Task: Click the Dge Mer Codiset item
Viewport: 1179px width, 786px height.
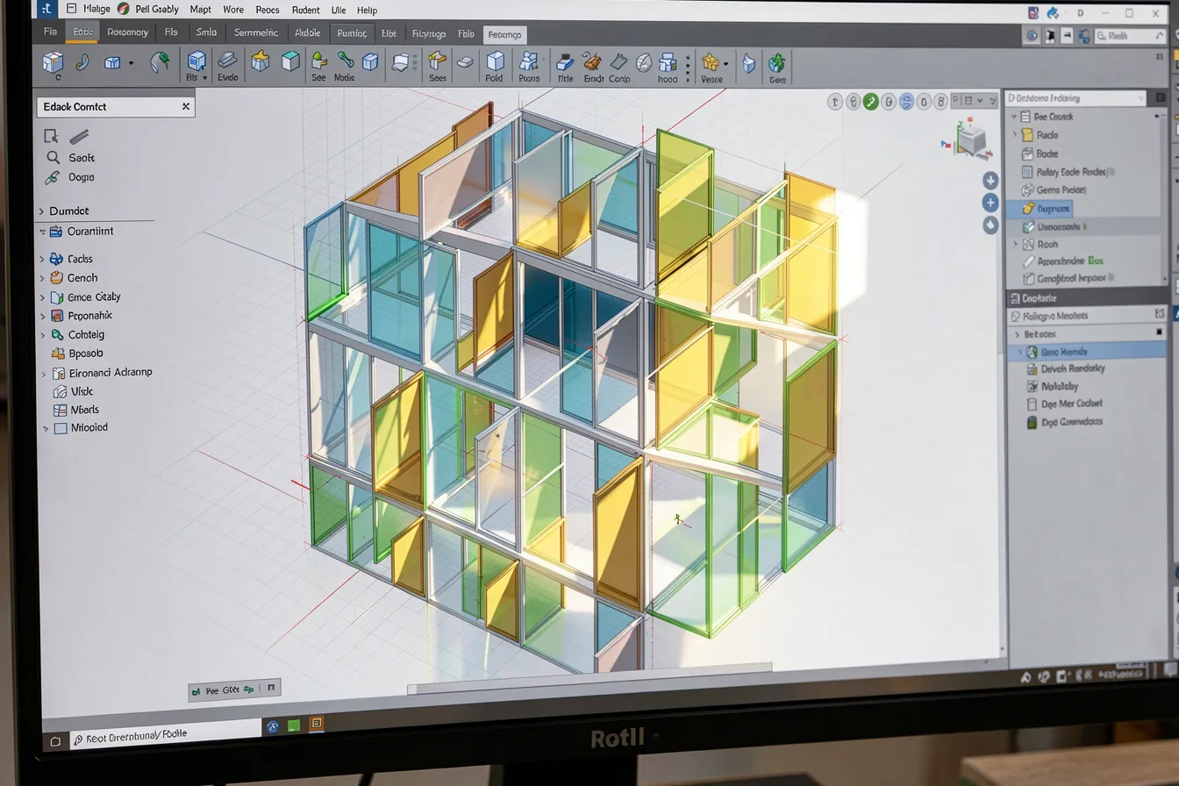Action: pyautogui.click(x=1064, y=404)
